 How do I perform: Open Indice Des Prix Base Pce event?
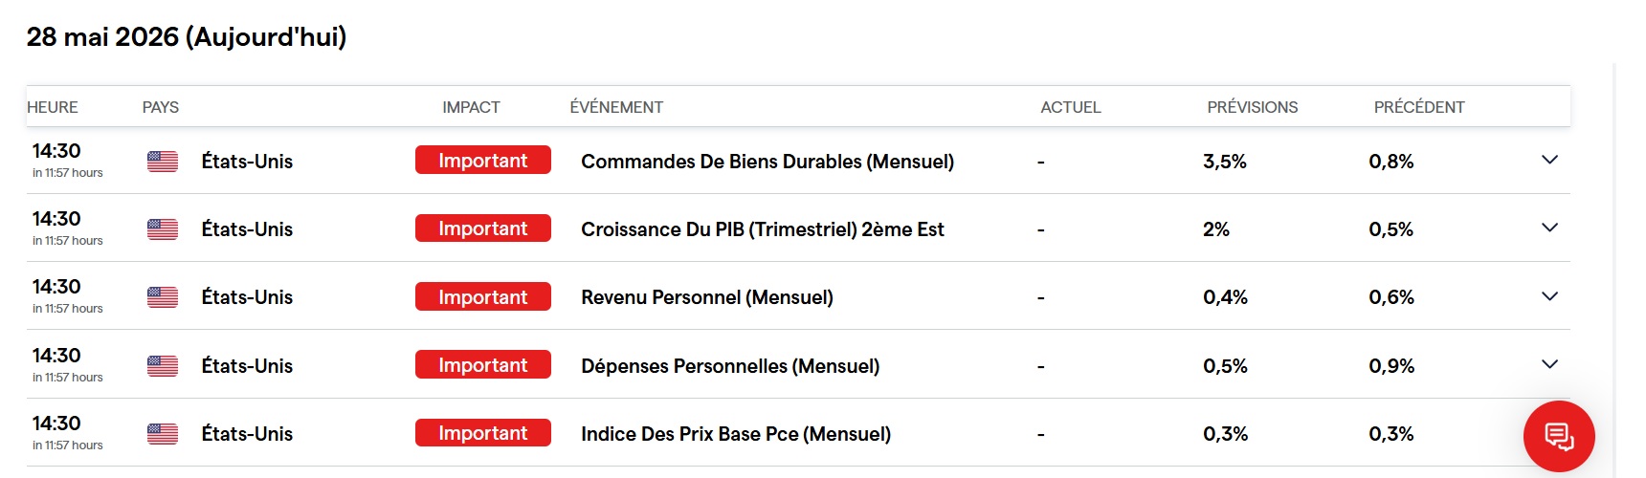pos(736,434)
